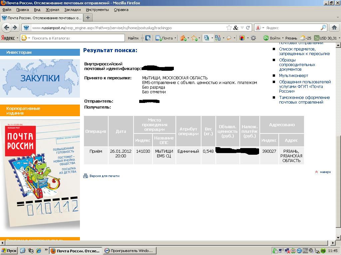This screenshot has height=255, width=341.
Task: Open Пуск start button on taskbar
Action: tap(9, 251)
